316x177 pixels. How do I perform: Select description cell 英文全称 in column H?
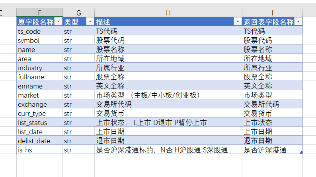[x=168, y=86]
